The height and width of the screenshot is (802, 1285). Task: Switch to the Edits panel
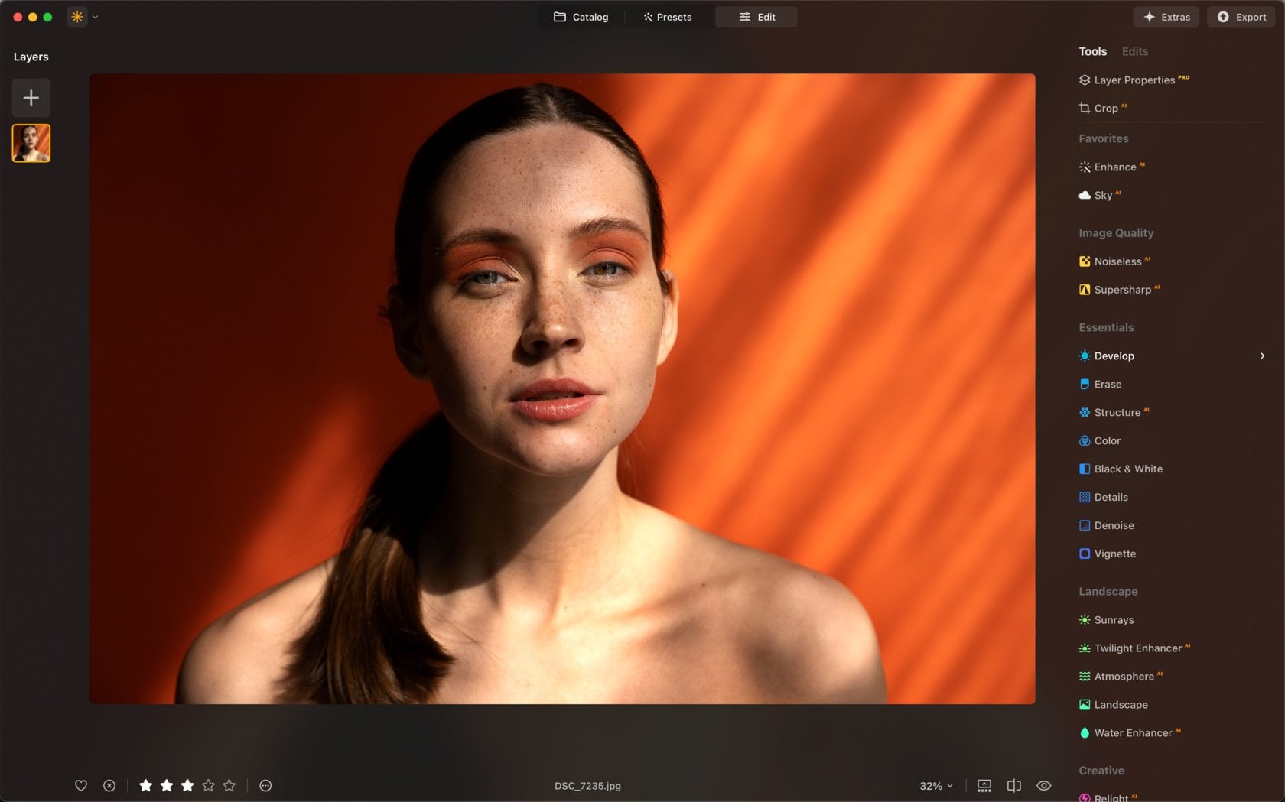1134,51
